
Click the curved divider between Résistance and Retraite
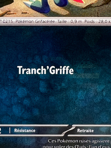[68, 130]
